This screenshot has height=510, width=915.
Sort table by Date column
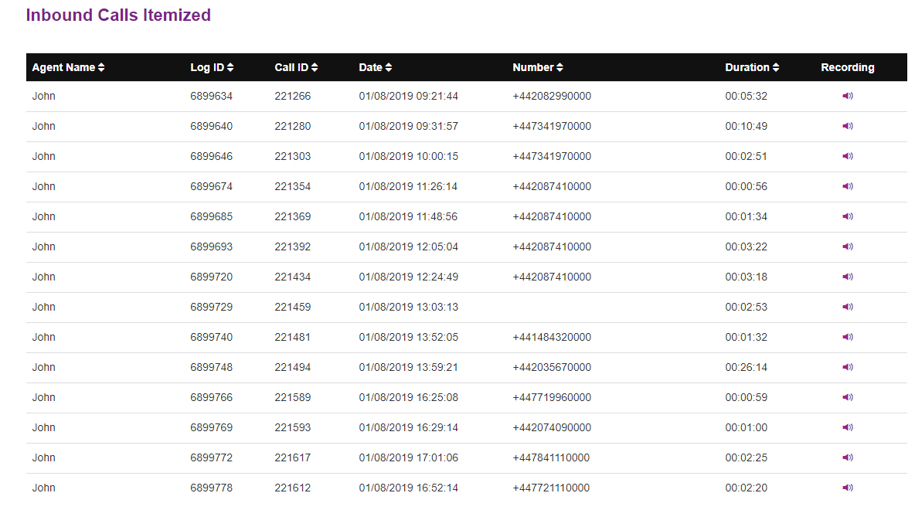[376, 67]
